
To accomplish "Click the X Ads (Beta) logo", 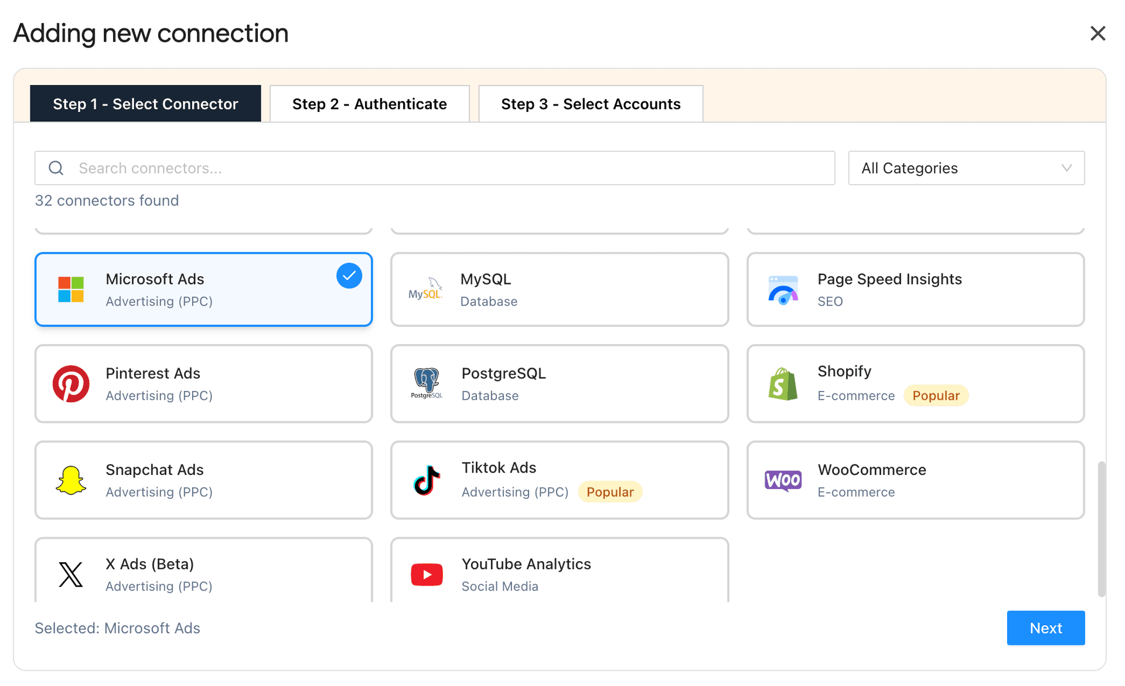I will (70, 574).
